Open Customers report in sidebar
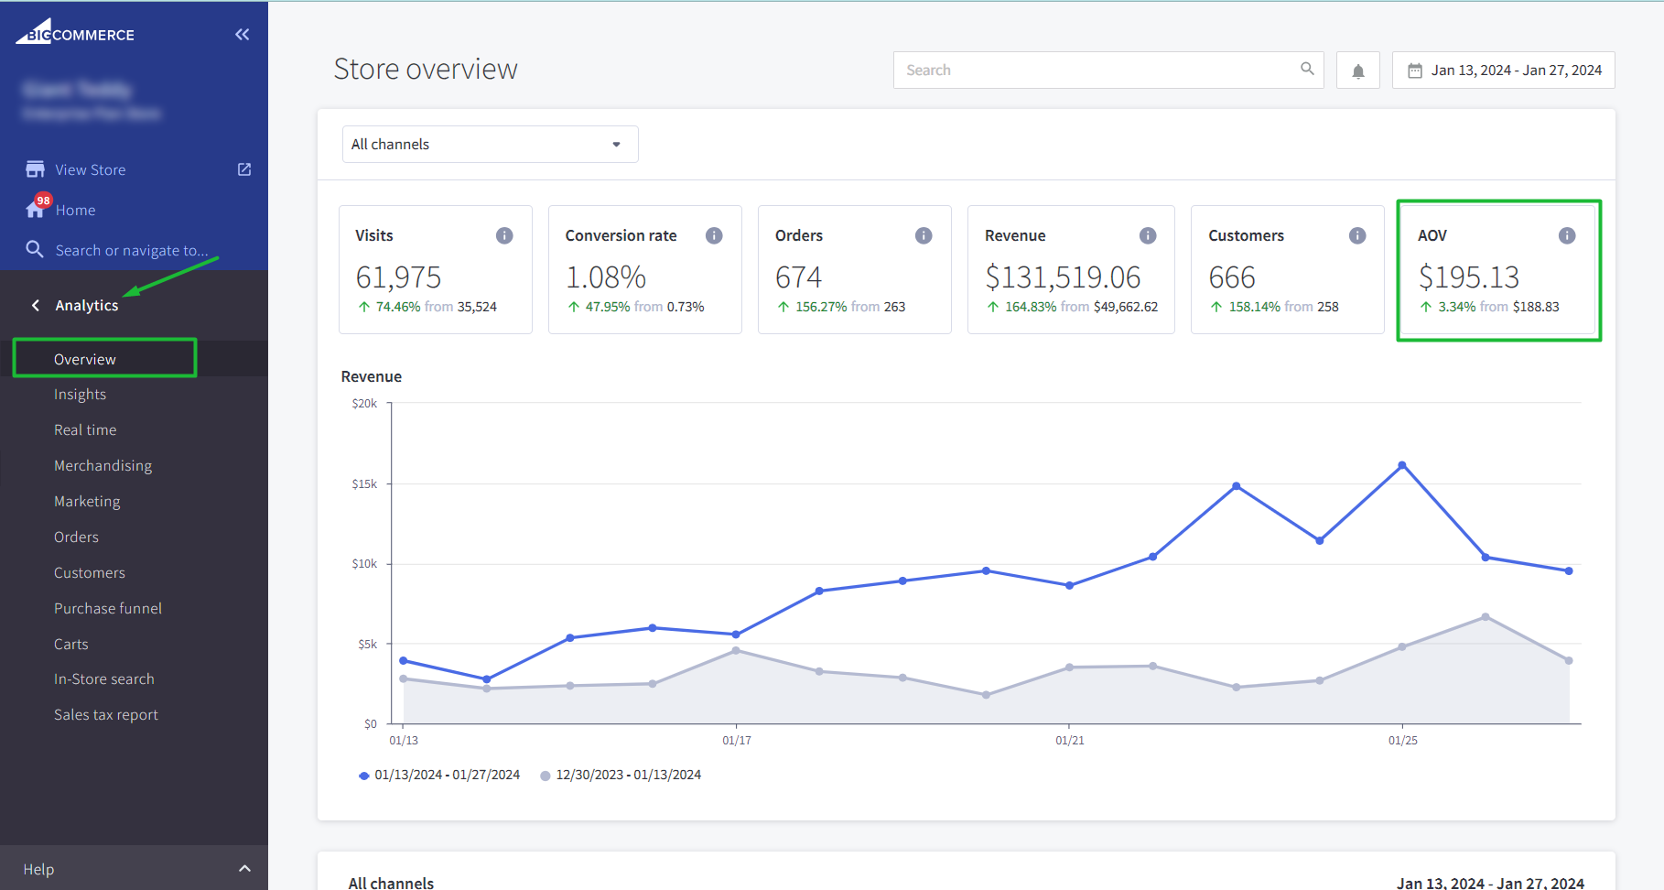 click(x=90, y=572)
